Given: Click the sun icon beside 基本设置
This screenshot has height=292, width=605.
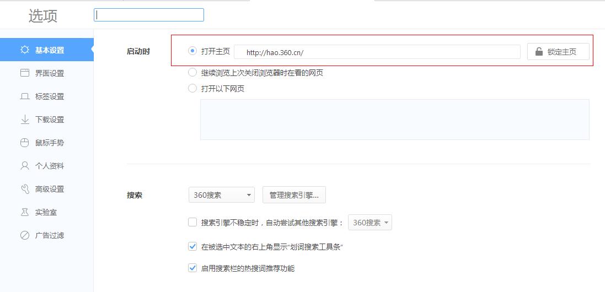Looking at the screenshot, I should [x=25, y=50].
